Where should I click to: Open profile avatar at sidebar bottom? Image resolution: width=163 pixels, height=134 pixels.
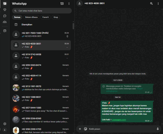(x=5, y=130)
